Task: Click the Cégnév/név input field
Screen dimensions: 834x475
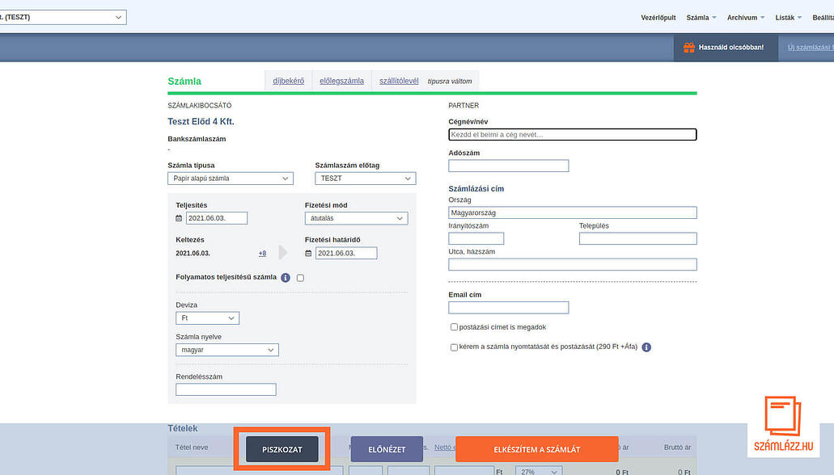Action: [572, 135]
